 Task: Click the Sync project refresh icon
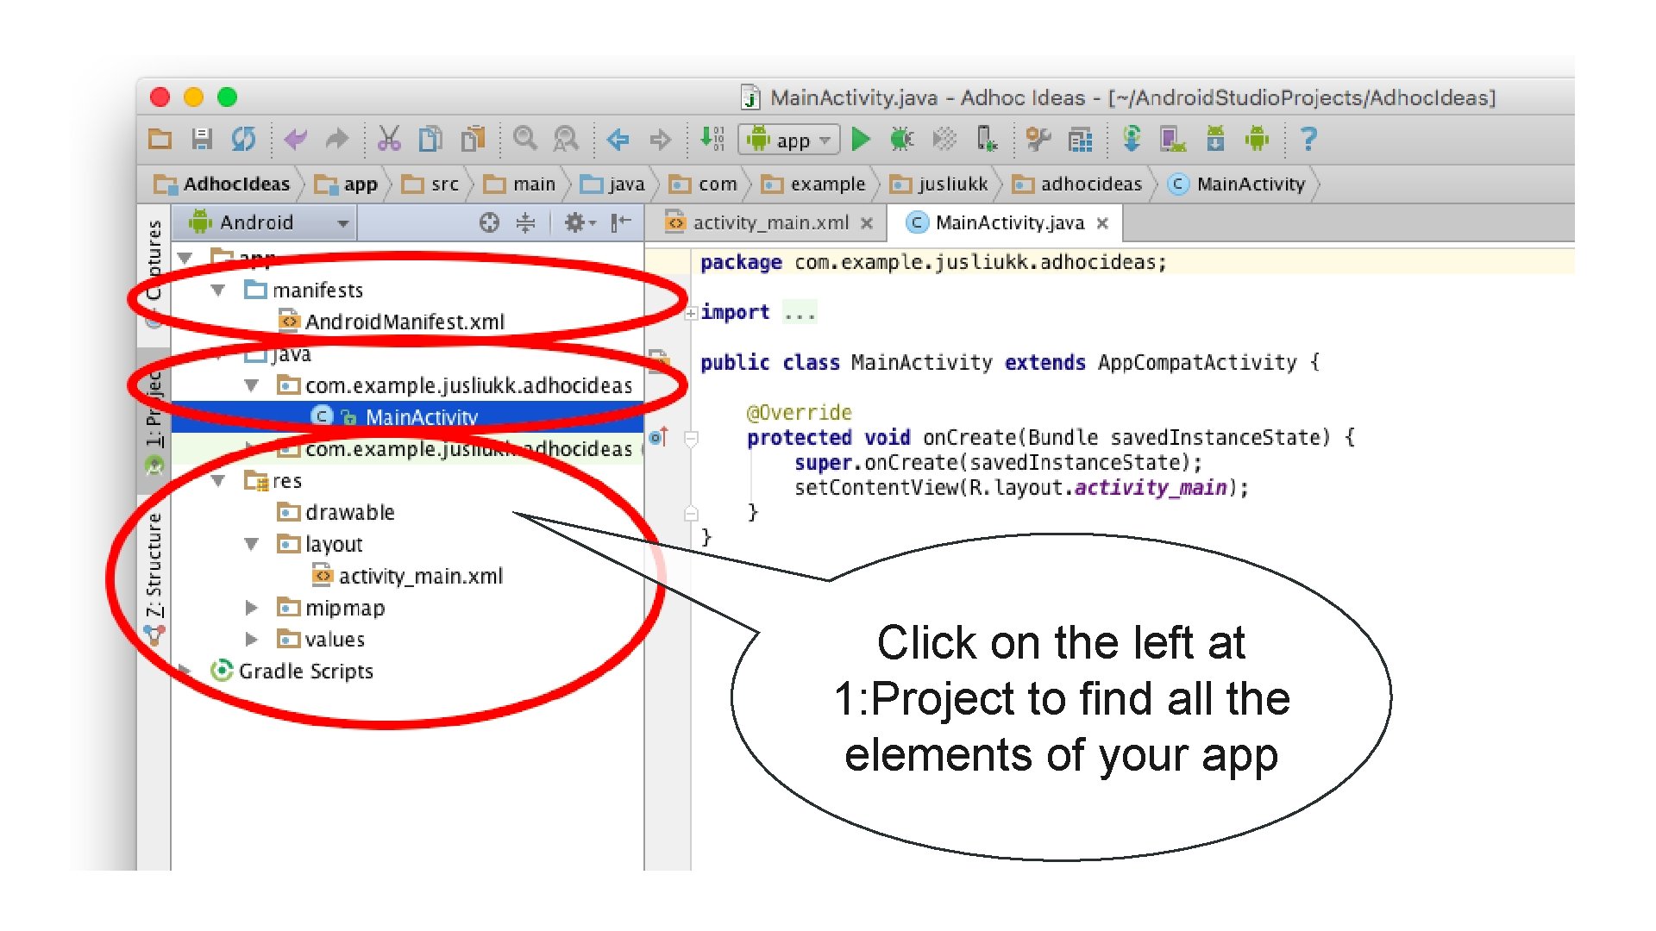tap(244, 140)
